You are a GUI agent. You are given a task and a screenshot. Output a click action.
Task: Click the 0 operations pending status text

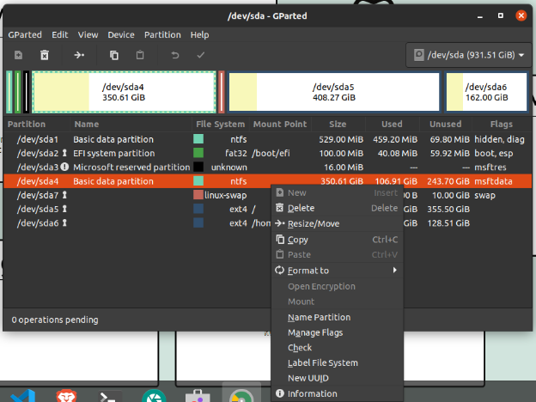[55, 320]
